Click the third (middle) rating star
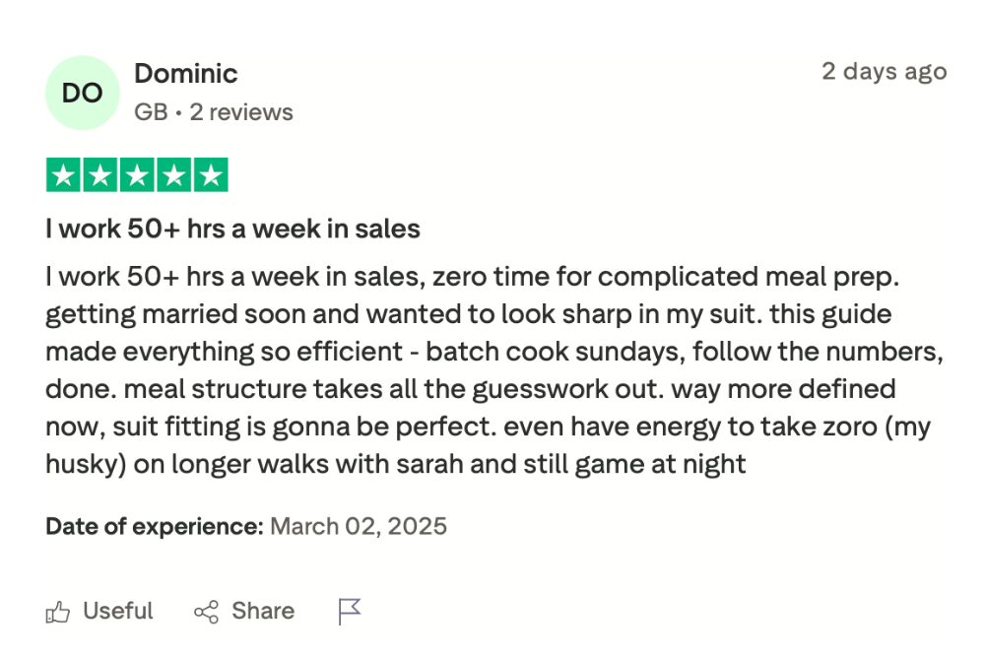The width and height of the screenshot is (985, 658). [x=137, y=175]
